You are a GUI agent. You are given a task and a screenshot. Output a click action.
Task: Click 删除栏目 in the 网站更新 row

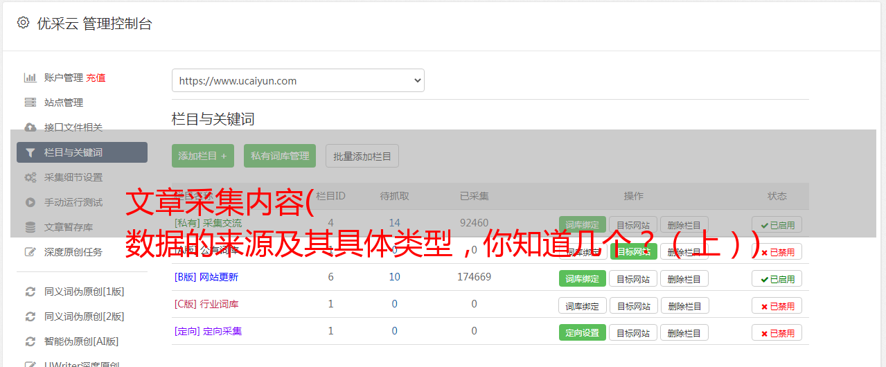pos(684,278)
